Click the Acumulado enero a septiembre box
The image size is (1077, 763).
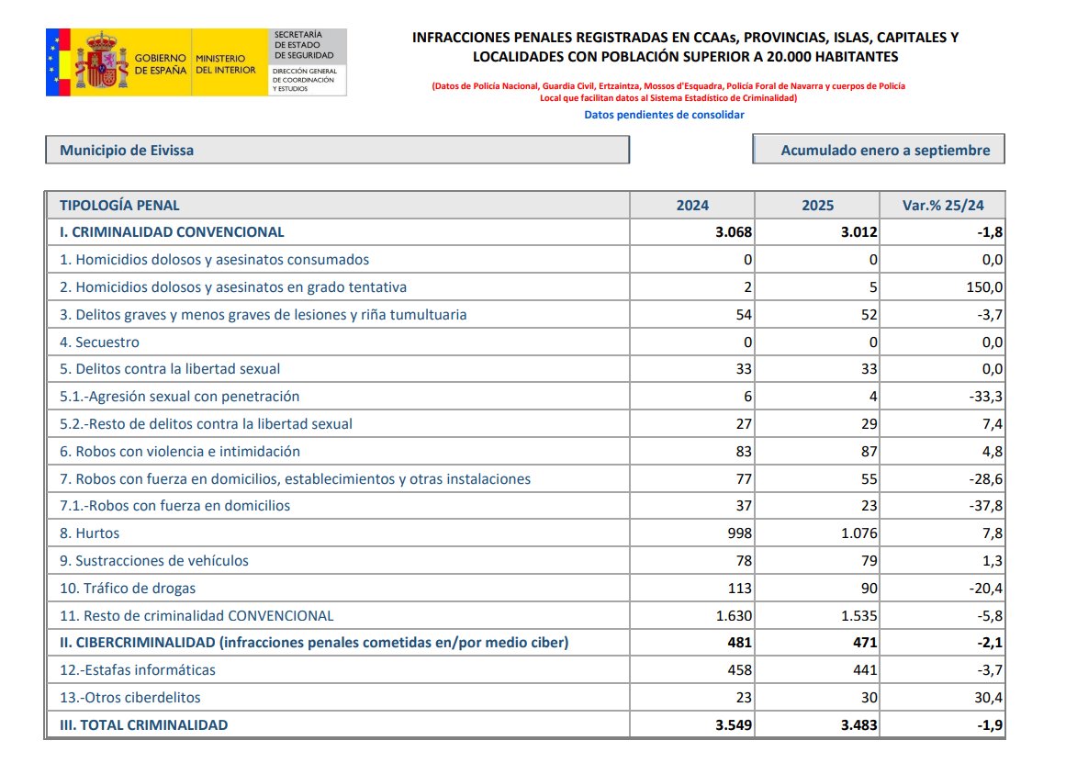click(x=878, y=150)
